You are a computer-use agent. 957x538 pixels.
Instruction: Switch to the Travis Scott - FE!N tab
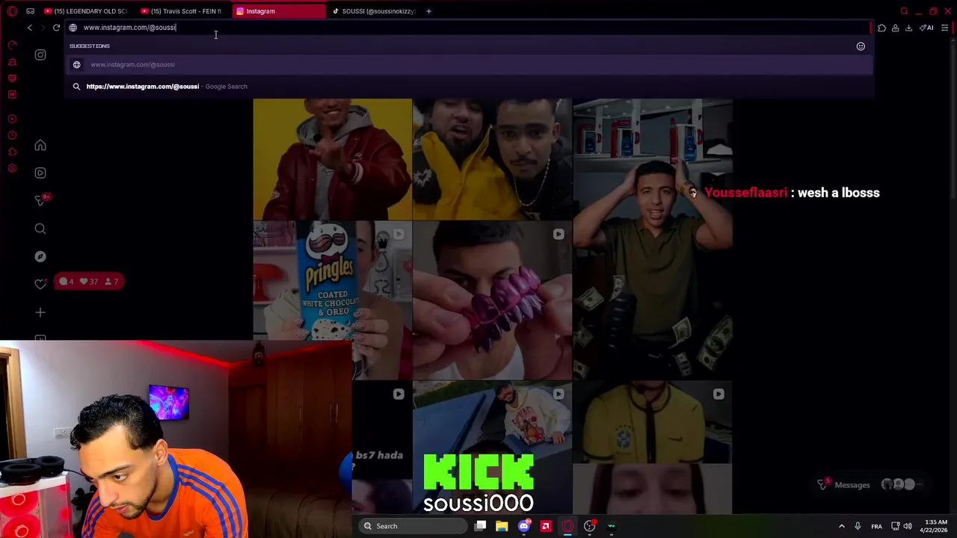182,11
